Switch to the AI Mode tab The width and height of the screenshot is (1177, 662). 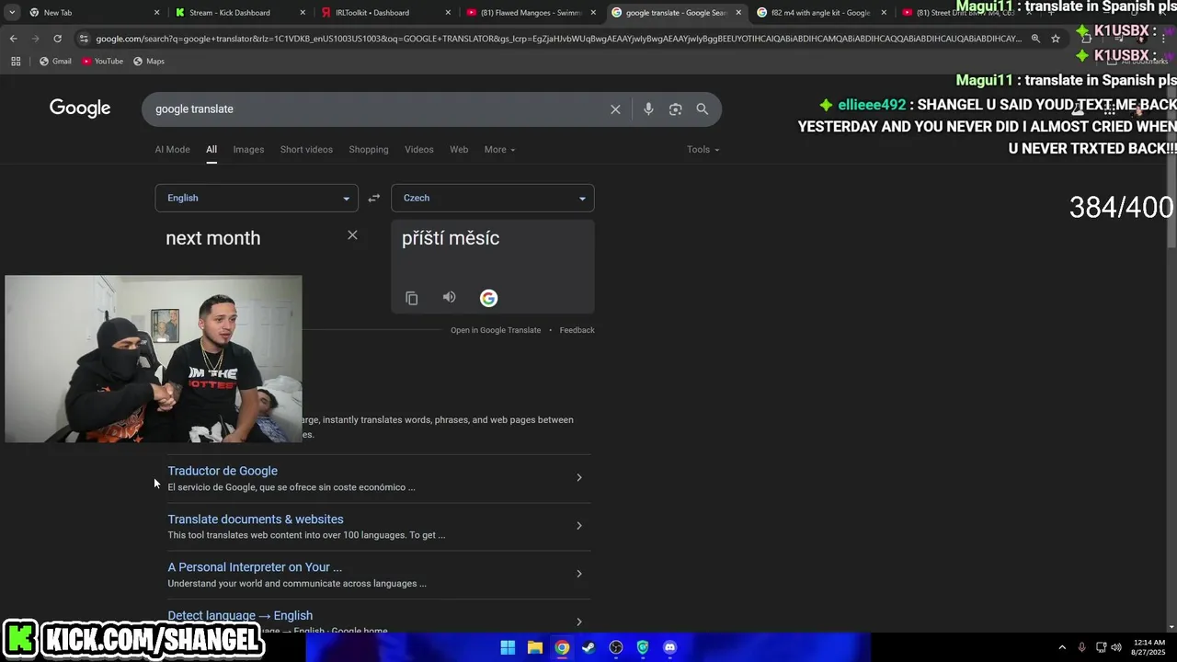[x=172, y=150]
